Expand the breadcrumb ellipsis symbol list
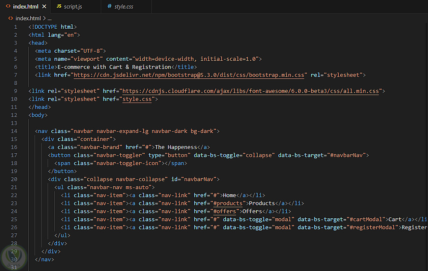The height and width of the screenshot is (271, 428). [50, 18]
